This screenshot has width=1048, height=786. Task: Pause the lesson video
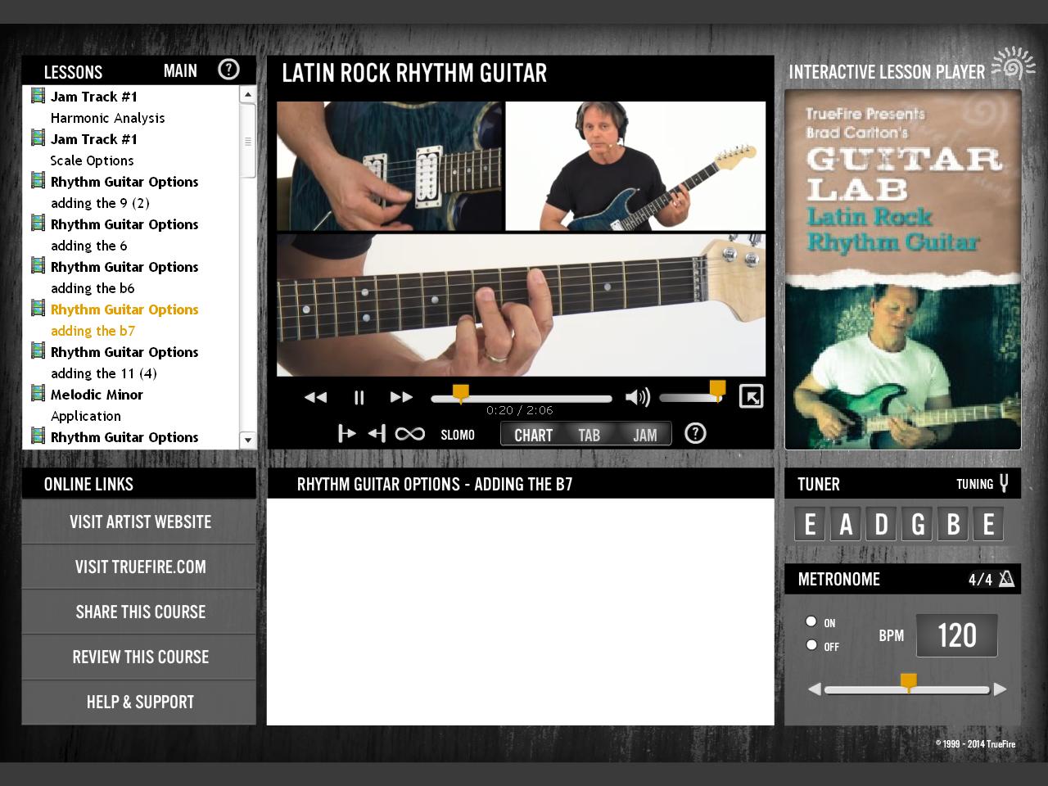click(x=359, y=397)
